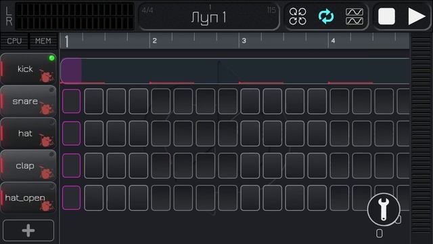
Task: Enable second step pad on snare row
Action: coord(93,101)
